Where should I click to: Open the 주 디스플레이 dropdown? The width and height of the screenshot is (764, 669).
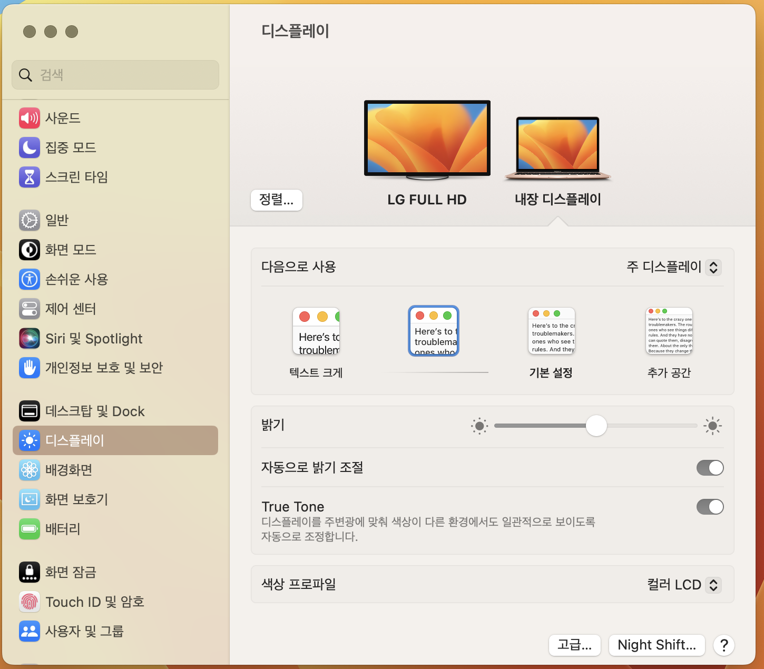tap(674, 267)
